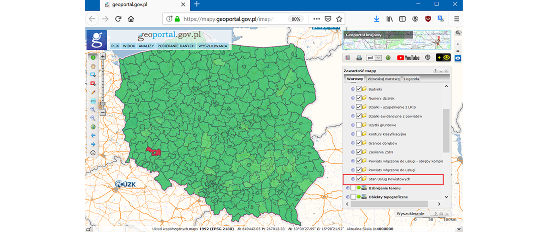Click the globe full extent icon
Screen dimensions: 551x232
pyautogui.click(x=93, y=127)
